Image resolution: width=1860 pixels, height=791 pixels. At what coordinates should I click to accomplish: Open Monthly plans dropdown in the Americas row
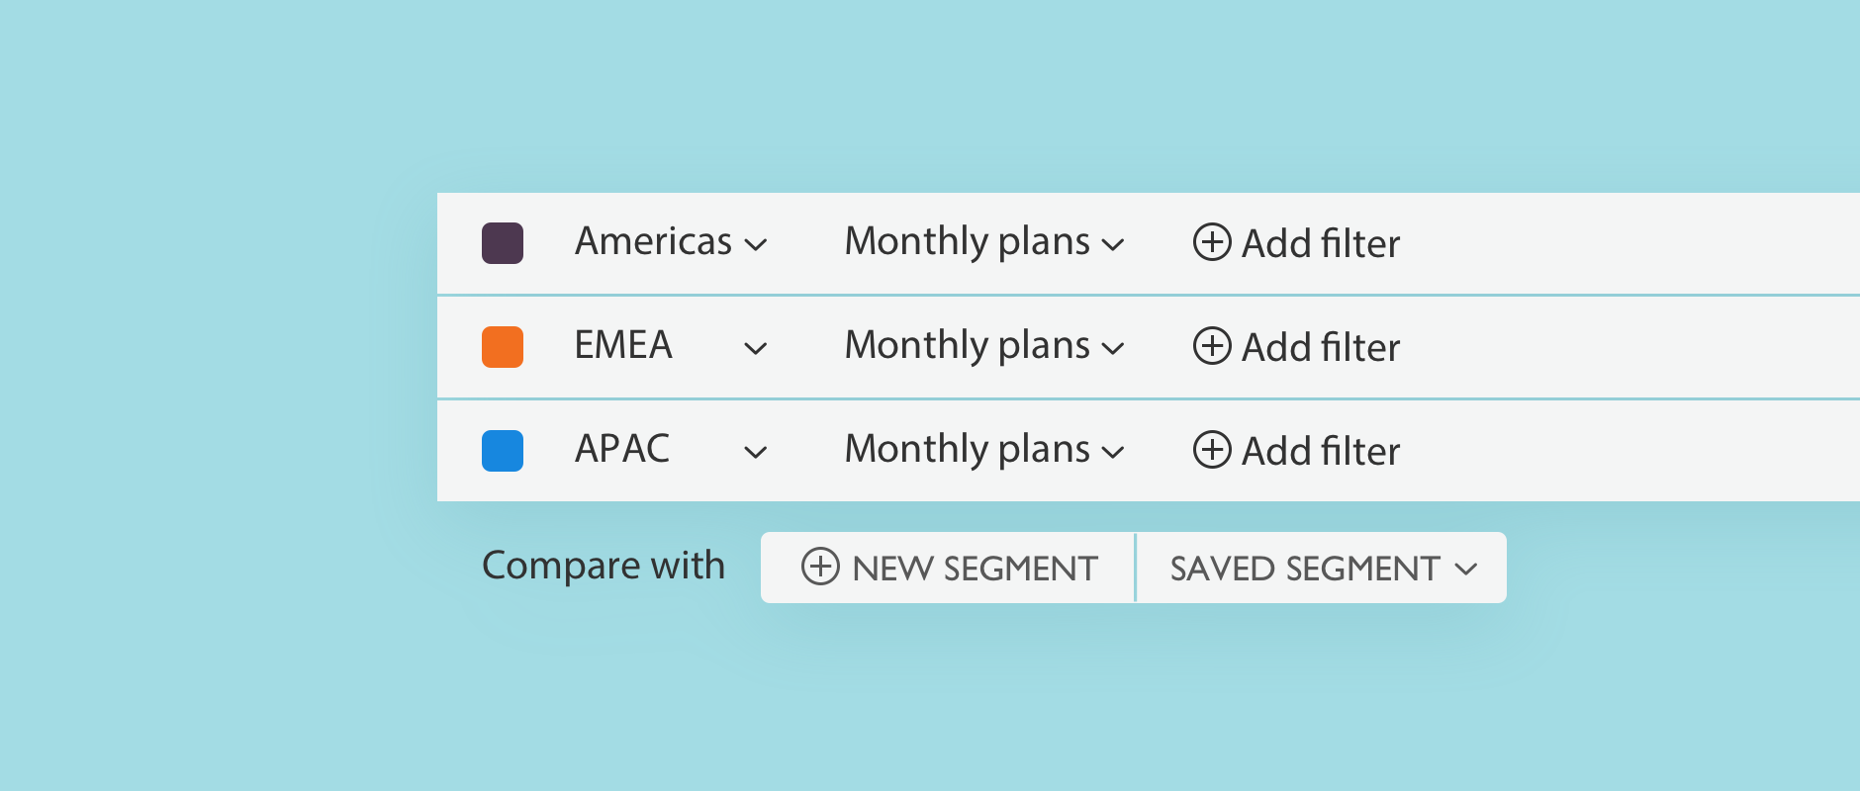pyautogui.click(x=1114, y=244)
